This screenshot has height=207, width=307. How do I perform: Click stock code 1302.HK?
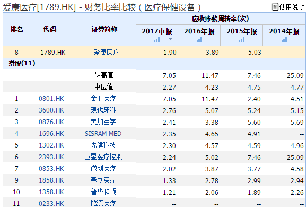coord(51,145)
